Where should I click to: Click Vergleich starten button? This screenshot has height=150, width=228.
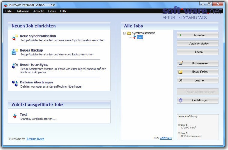198,43
